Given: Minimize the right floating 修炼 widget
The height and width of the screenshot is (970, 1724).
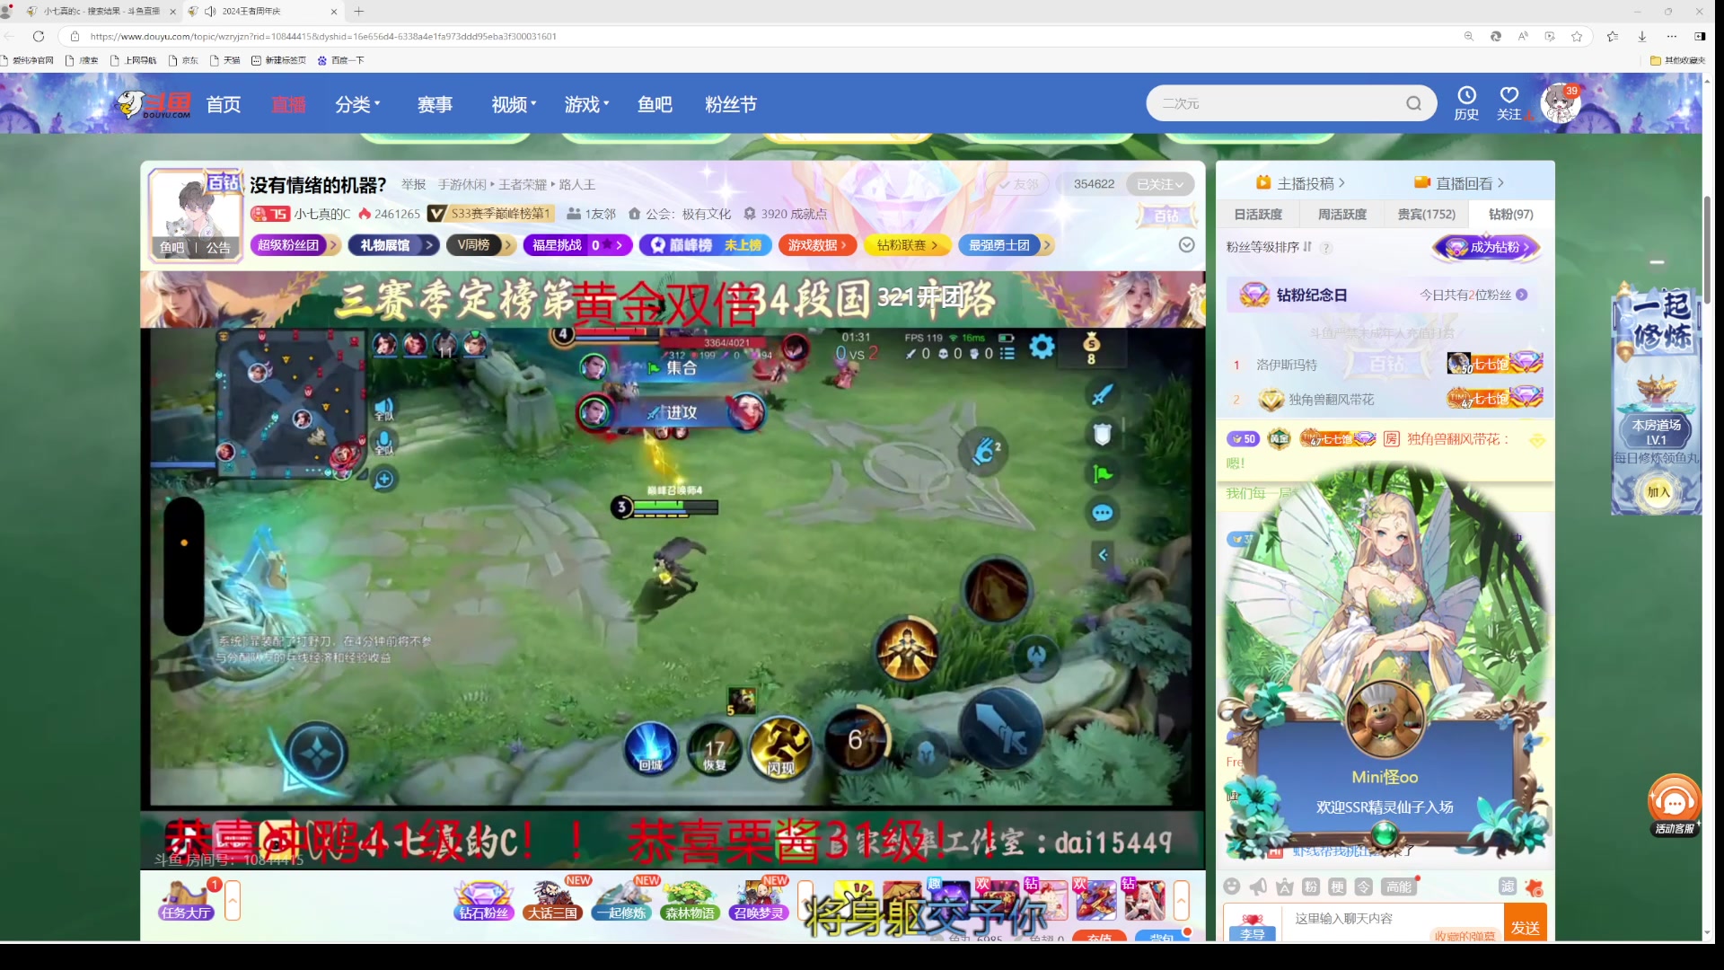Looking at the screenshot, I should 1658,262.
